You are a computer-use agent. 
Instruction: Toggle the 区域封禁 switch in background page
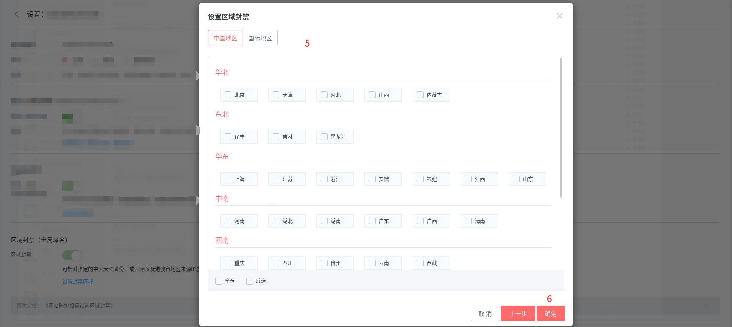(72, 256)
